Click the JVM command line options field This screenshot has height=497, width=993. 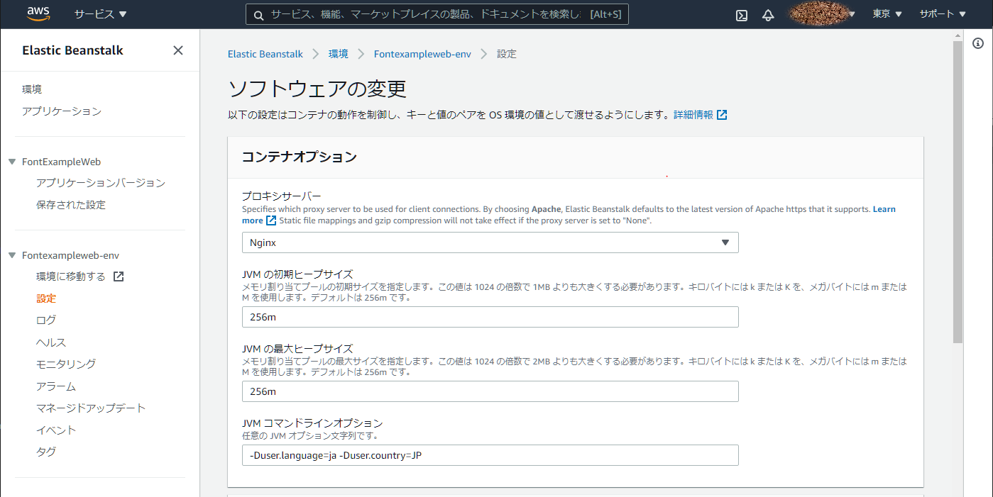click(x=490, y=455)
